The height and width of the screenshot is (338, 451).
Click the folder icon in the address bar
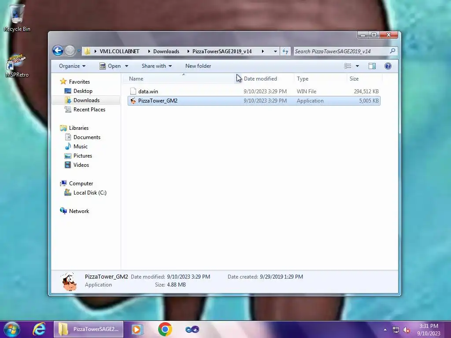88,51
